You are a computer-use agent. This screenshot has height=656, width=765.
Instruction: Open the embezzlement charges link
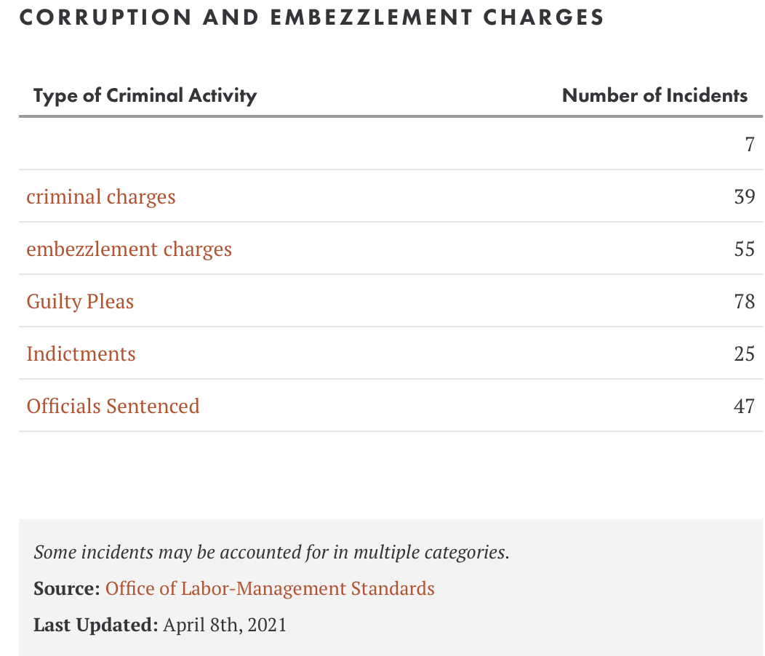pyautogui.click(x=129, y=249)
